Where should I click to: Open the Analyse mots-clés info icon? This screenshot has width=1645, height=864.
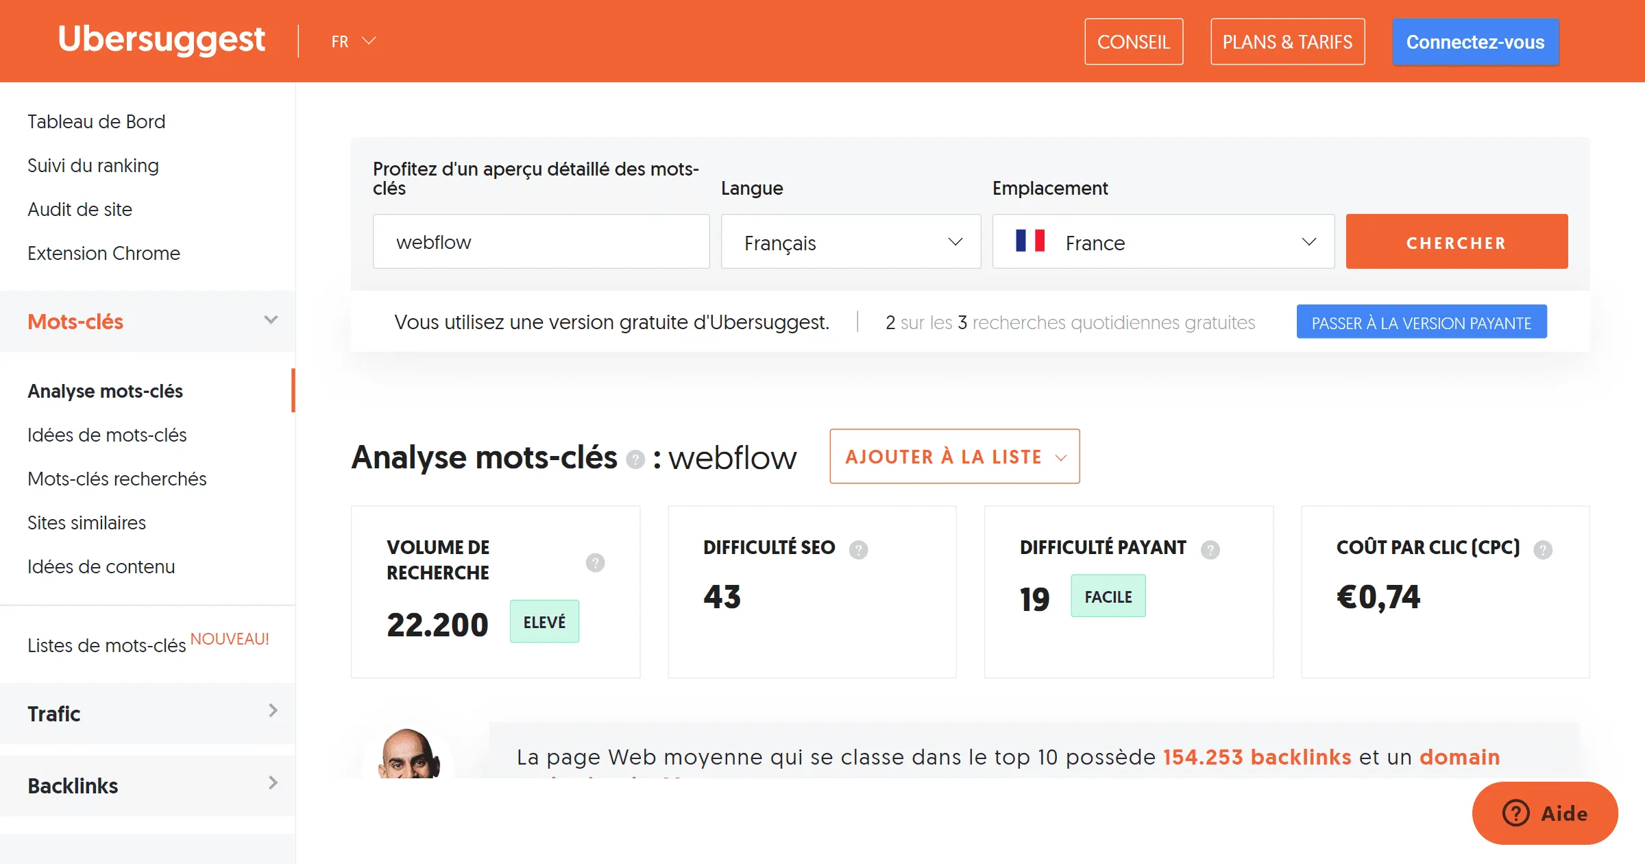635,459
